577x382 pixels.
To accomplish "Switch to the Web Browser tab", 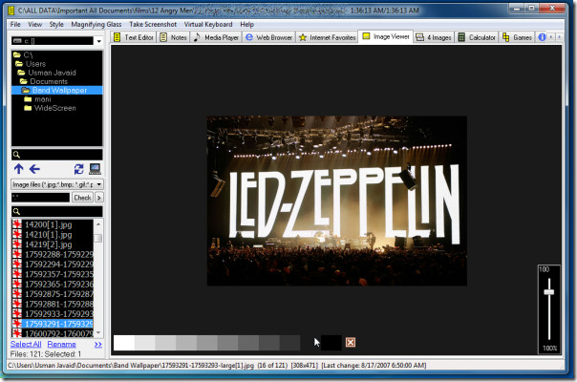I will [x=268, y=37].
